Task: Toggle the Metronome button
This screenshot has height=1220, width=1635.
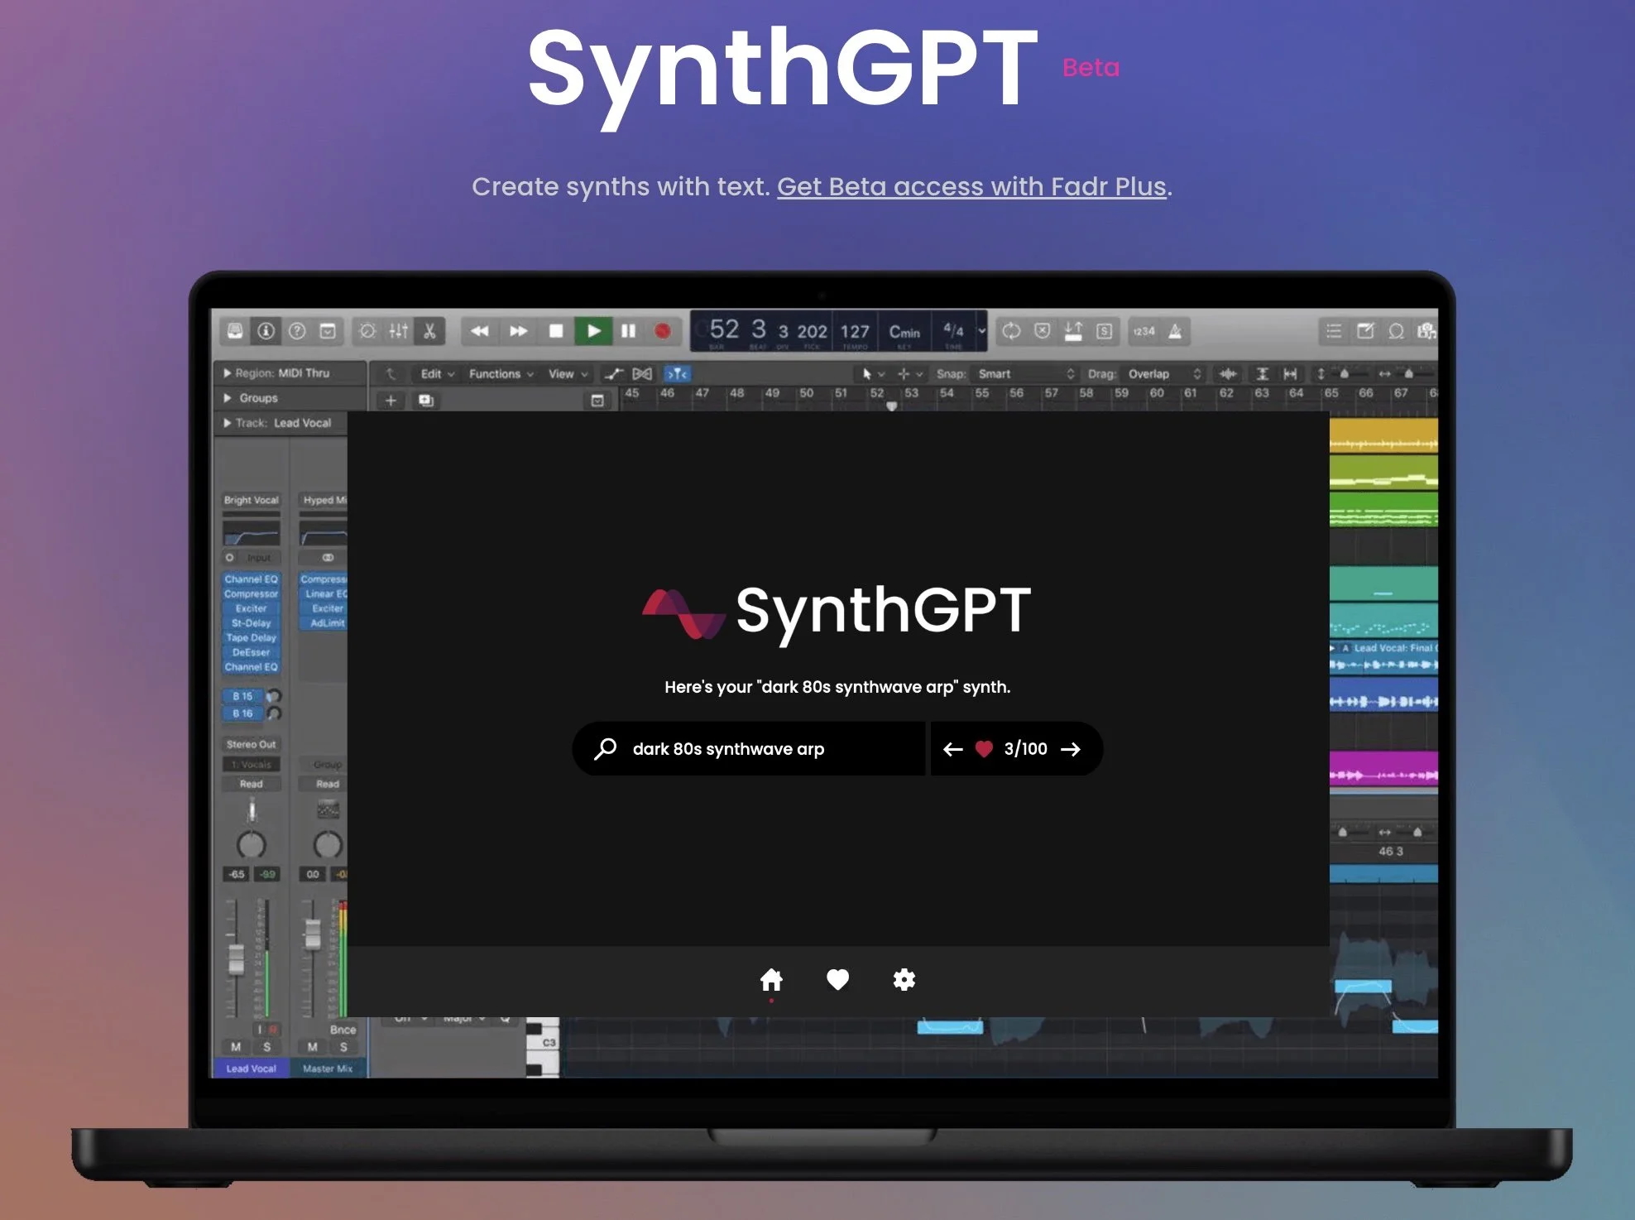Action: pos(1175,331)
